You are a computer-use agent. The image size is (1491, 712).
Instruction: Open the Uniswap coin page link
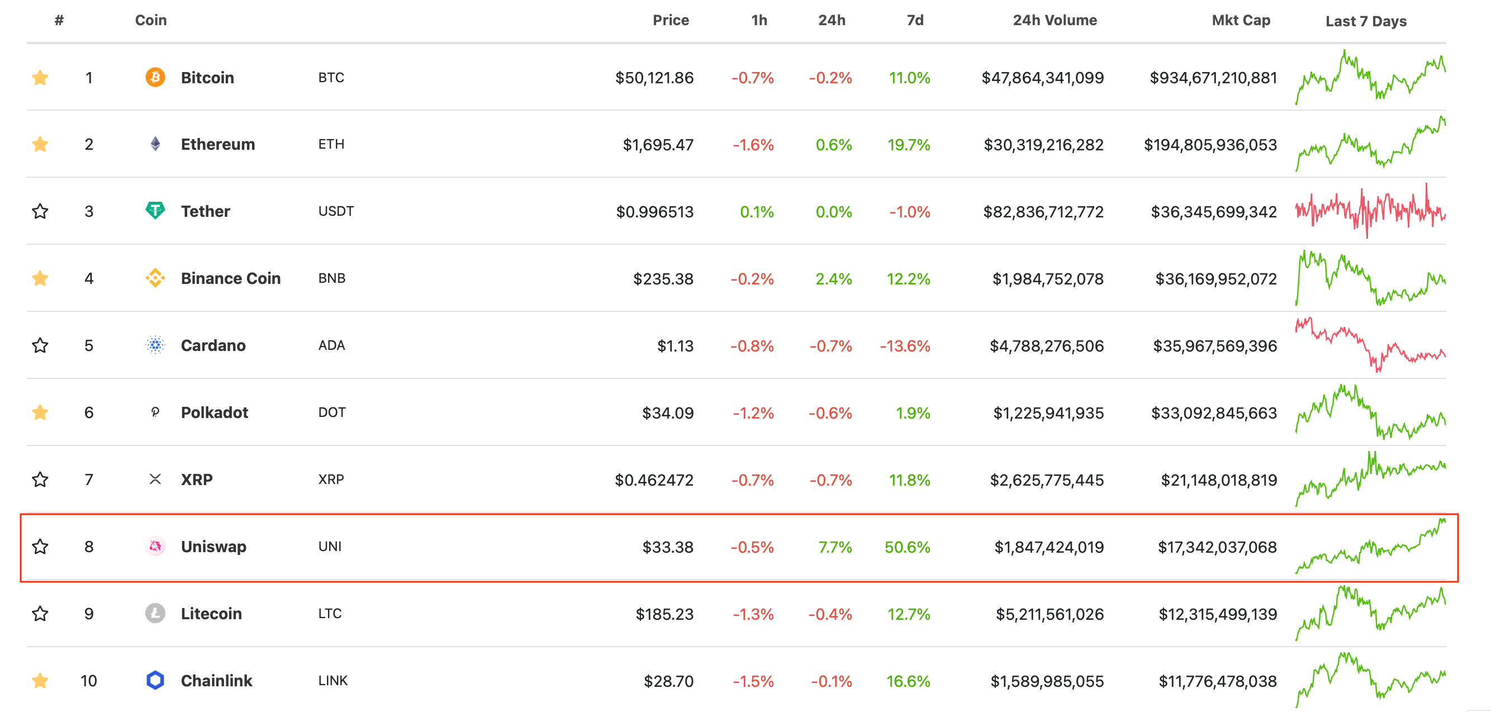pos(213,547)
